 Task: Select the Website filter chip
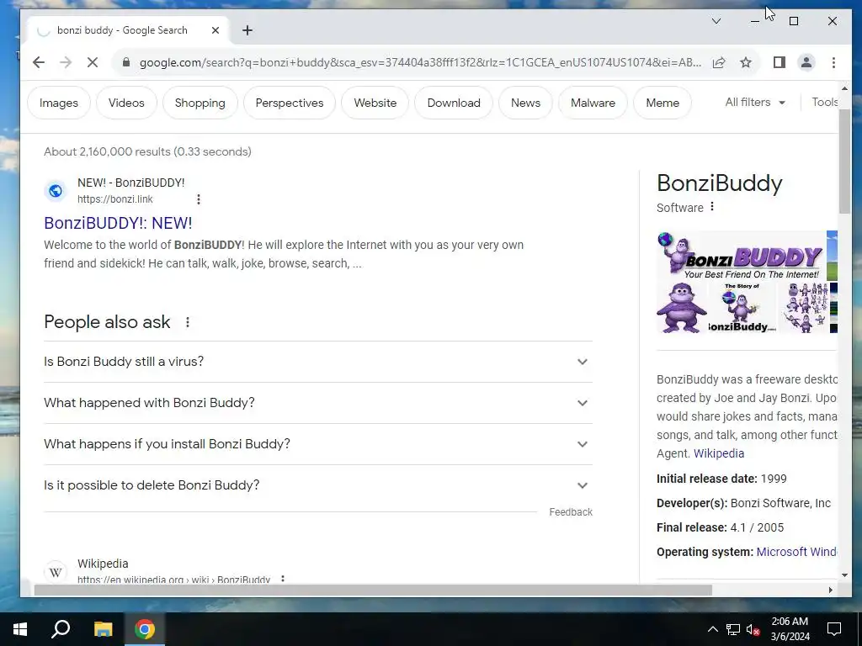coord(375,103)
